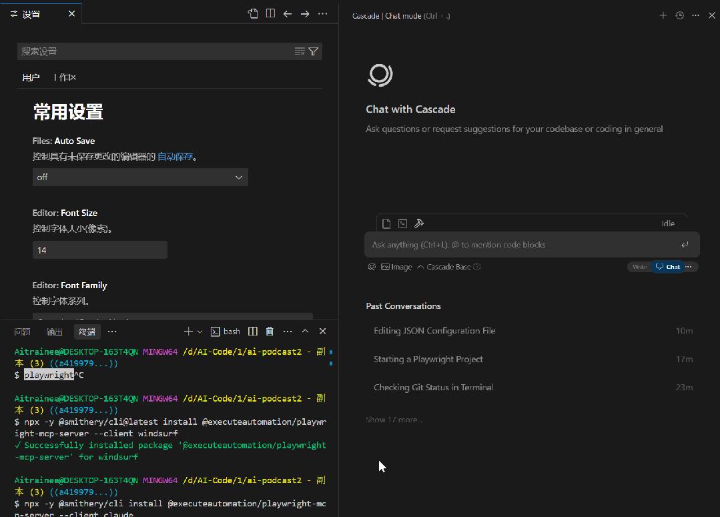Go forward with the right arrow
Image resolution: width=720 pixels, height=517 pixels.
coord(305,14)
